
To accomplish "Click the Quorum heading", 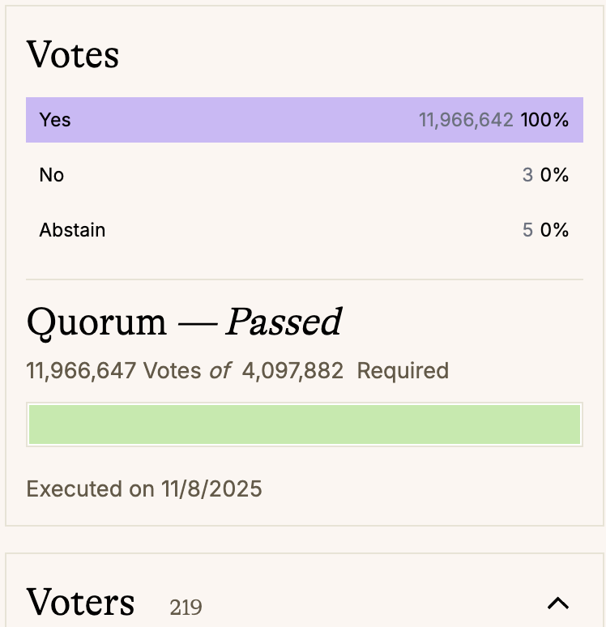I will point(96,322).
